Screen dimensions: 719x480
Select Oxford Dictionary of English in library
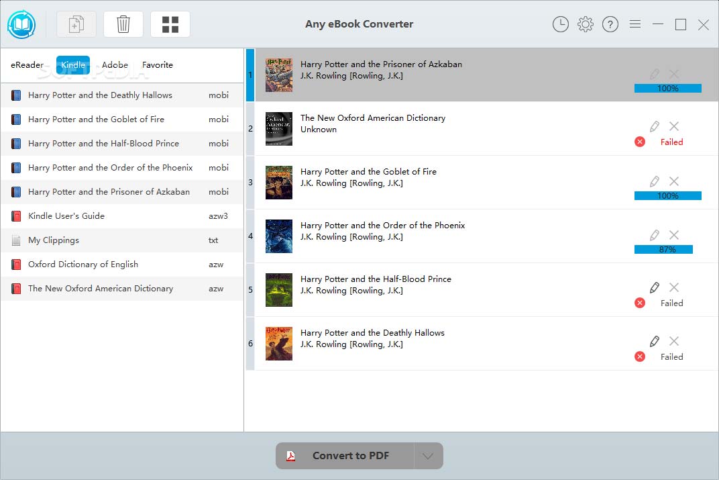[121, 265]
